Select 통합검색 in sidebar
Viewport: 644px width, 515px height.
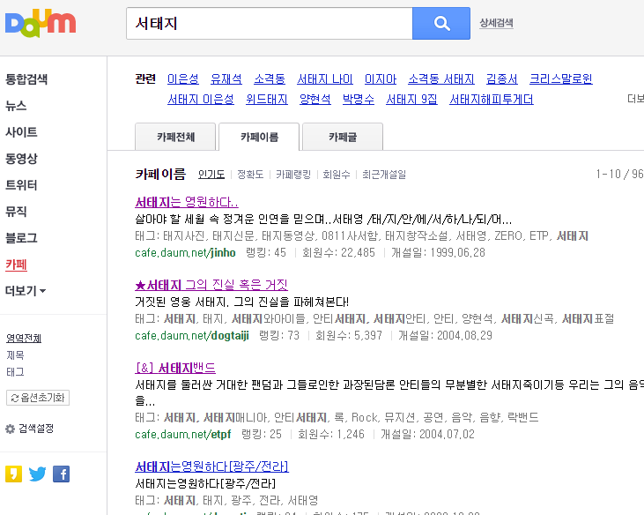pos(26,78)
